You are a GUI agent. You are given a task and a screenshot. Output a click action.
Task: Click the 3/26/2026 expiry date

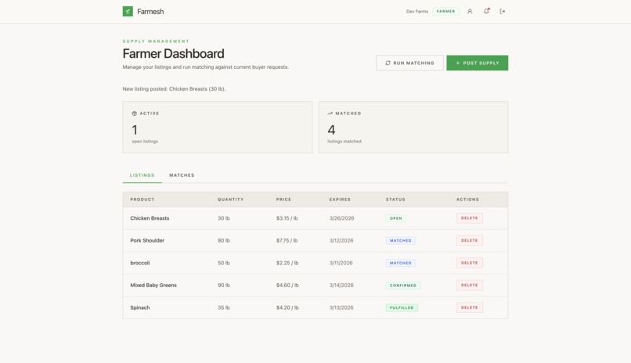coord(341,218)
